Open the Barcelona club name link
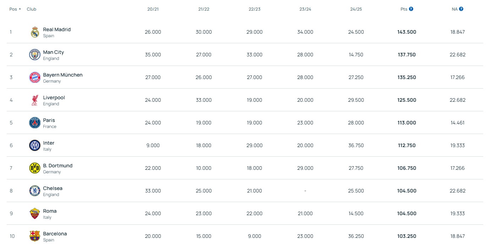 tap(55, 234)
